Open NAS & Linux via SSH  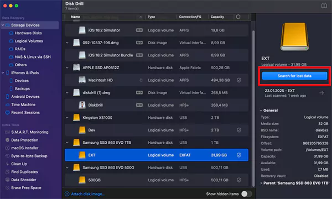coord(33,57)
